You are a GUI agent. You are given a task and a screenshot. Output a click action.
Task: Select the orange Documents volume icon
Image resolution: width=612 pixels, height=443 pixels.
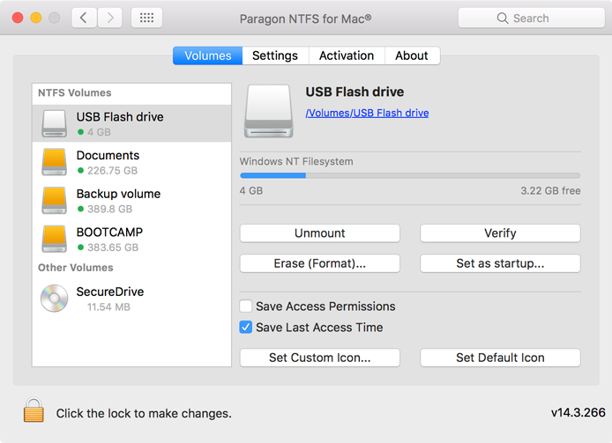tap(54, 162)
